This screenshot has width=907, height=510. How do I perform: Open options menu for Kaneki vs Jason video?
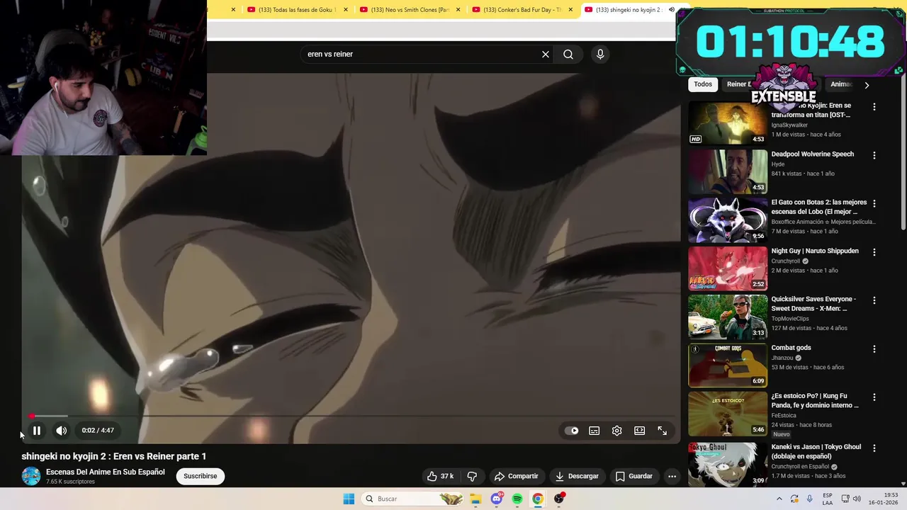click(874, 448)
